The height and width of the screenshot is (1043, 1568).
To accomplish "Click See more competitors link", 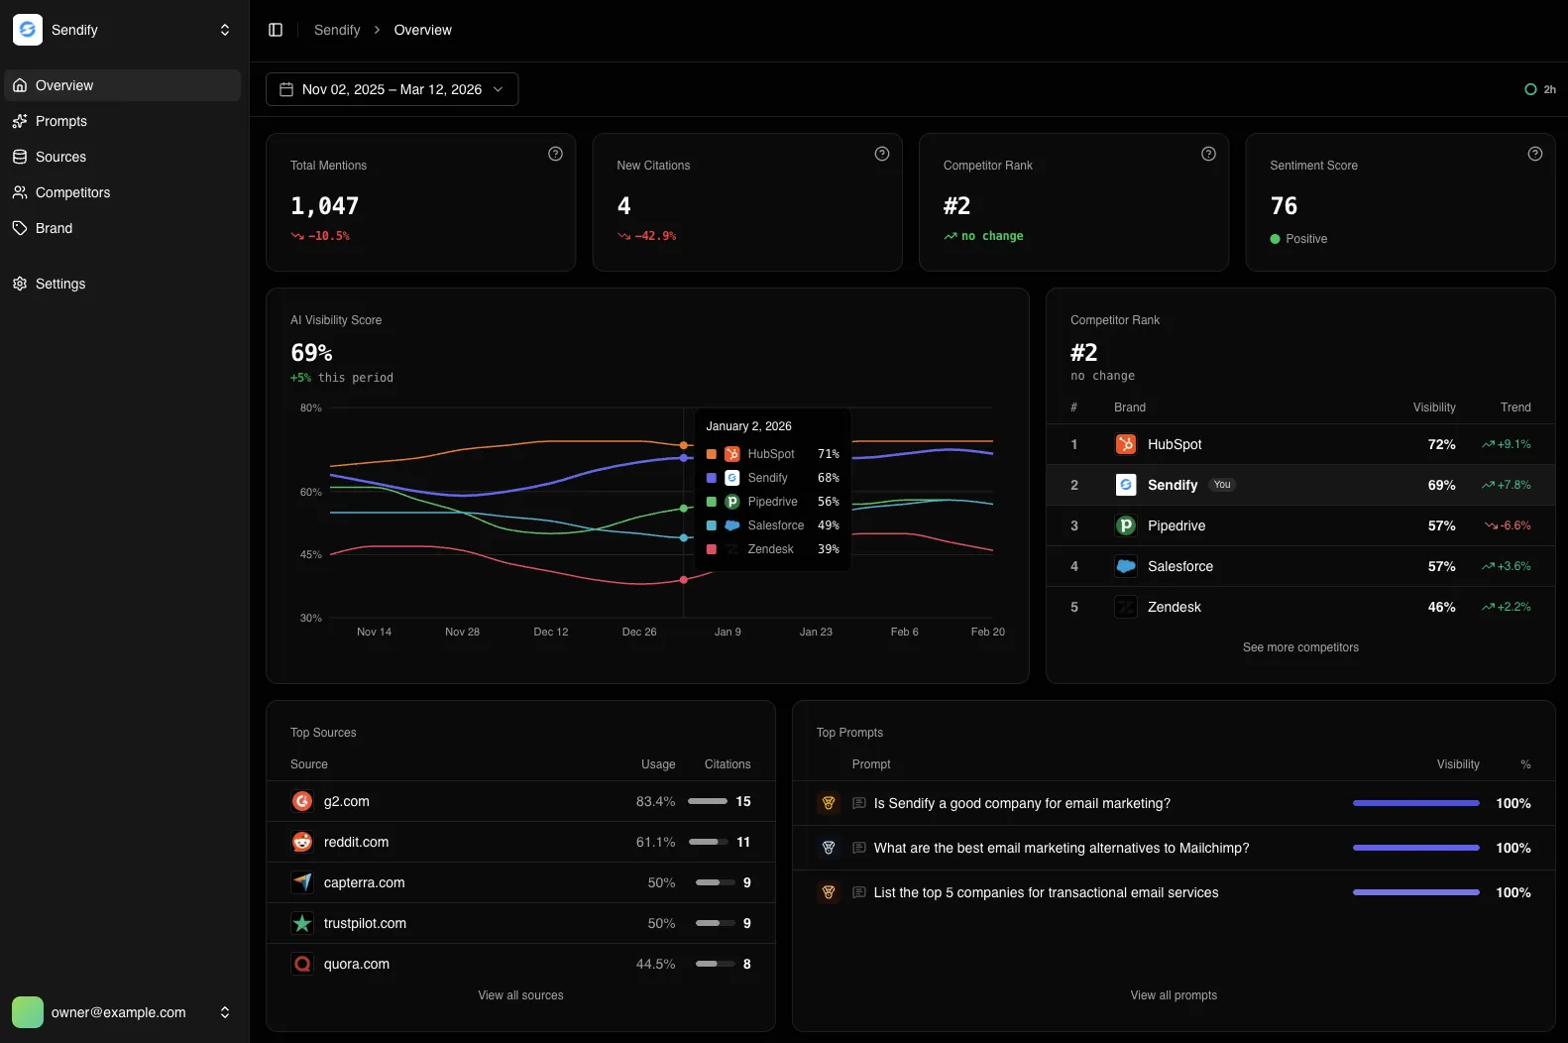I will click(x=1300, y=647).
